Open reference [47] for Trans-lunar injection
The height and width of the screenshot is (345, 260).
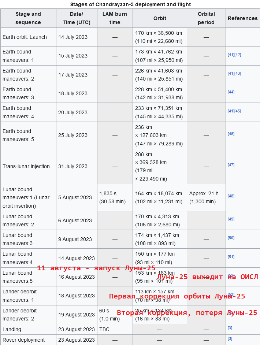[x=231, y=165]
